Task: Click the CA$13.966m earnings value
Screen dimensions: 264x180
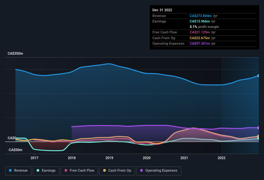Action: [x=200, y=21]
